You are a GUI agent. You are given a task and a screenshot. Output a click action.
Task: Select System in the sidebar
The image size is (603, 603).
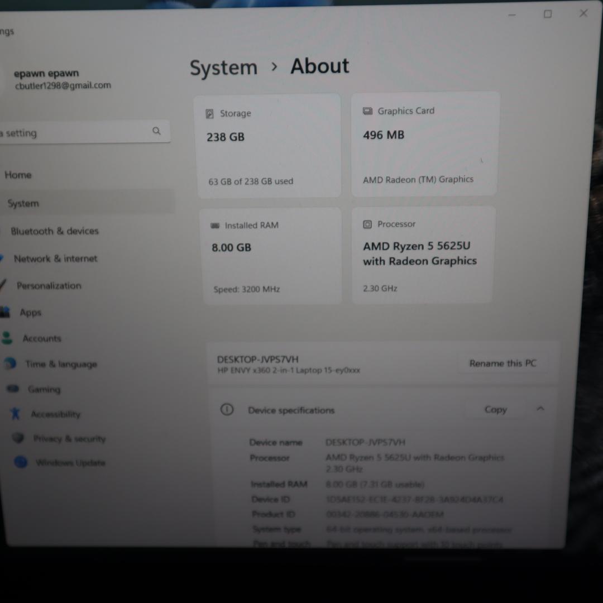click(x=88, y=203)
